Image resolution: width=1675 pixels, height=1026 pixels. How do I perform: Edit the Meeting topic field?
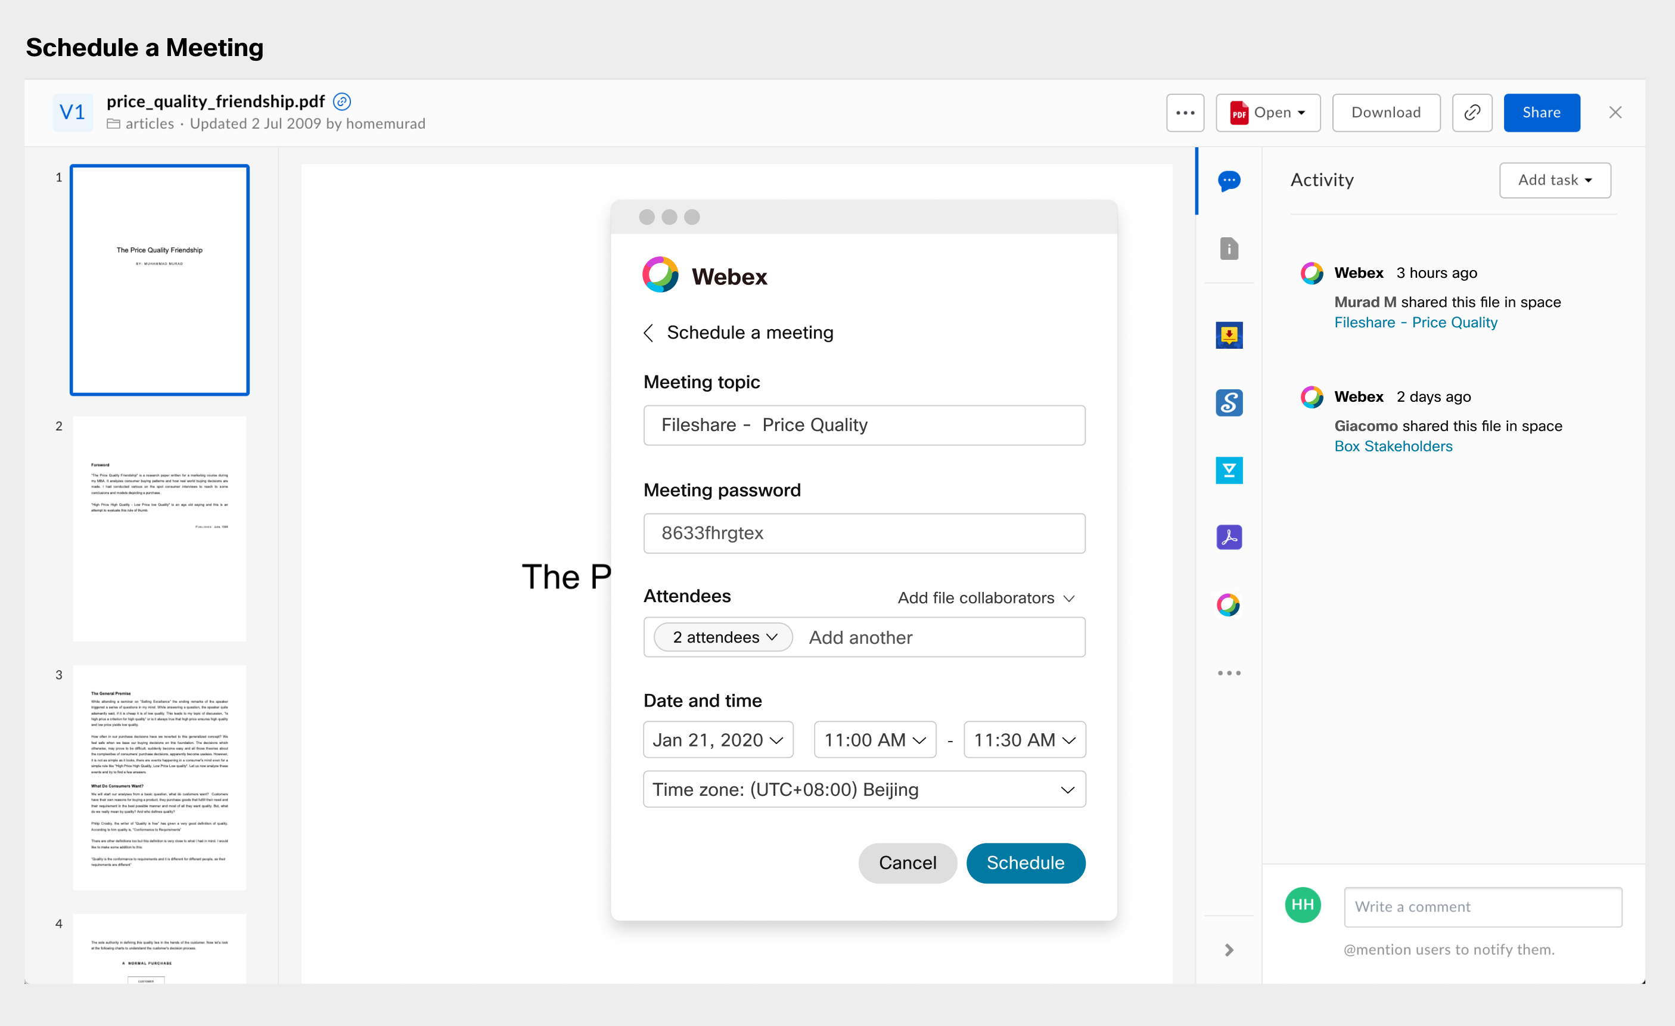pyautogui.click(x=865, y=425)
